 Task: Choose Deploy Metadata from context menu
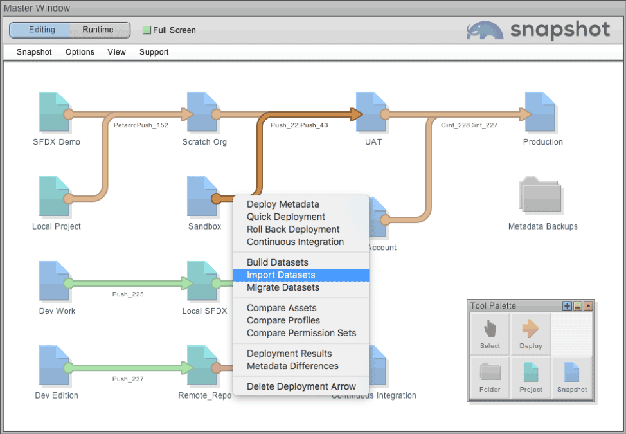(x=301, y=204)
